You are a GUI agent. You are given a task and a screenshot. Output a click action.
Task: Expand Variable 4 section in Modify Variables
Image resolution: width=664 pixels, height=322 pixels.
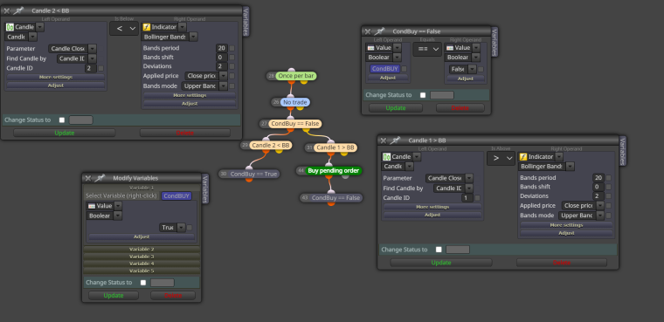pos(142,264)
